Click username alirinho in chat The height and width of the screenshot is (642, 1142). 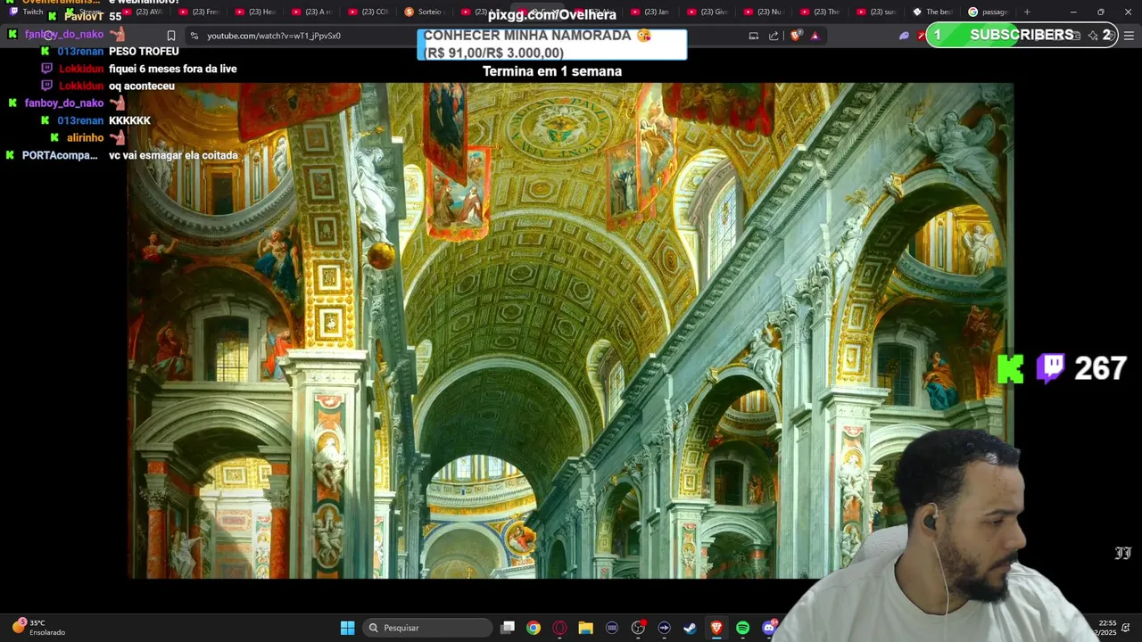pyautogui.click(x=85, y=138)
